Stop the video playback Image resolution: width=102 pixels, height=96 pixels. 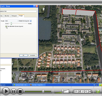click(20, 91)
